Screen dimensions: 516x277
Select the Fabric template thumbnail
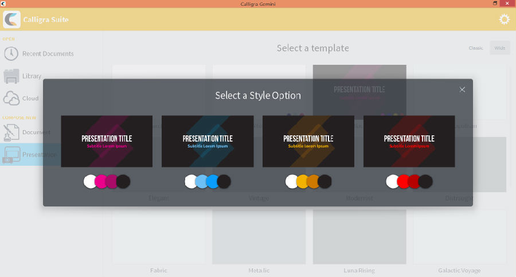[x=159, y=237]
